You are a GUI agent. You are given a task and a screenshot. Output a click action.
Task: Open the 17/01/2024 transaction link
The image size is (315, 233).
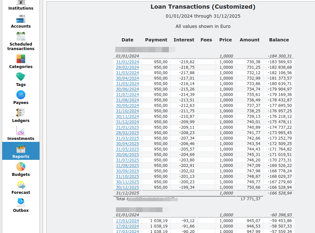127,221
